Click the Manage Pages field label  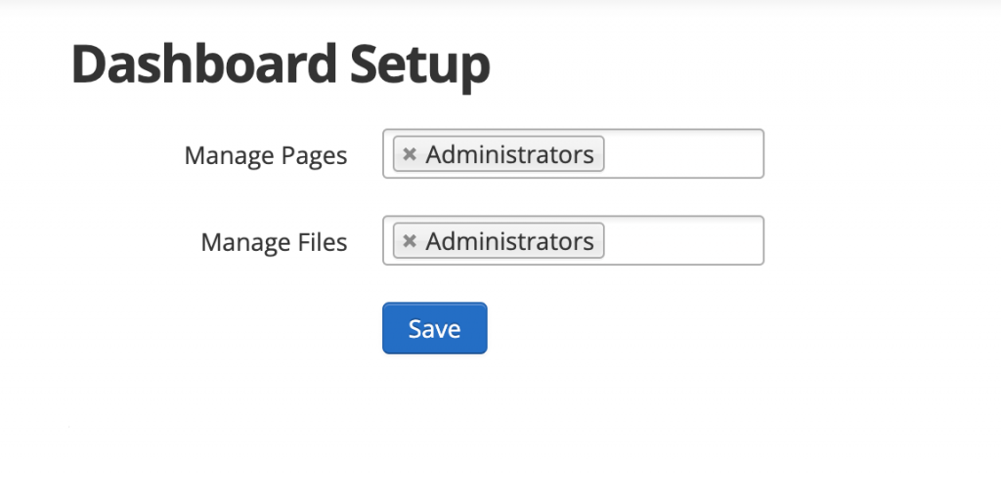[x=265, y=155]
